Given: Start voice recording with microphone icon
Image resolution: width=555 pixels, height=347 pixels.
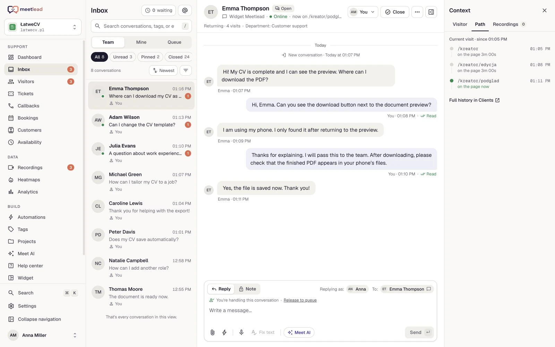Looking at the screenshot, I should (241, 332).
